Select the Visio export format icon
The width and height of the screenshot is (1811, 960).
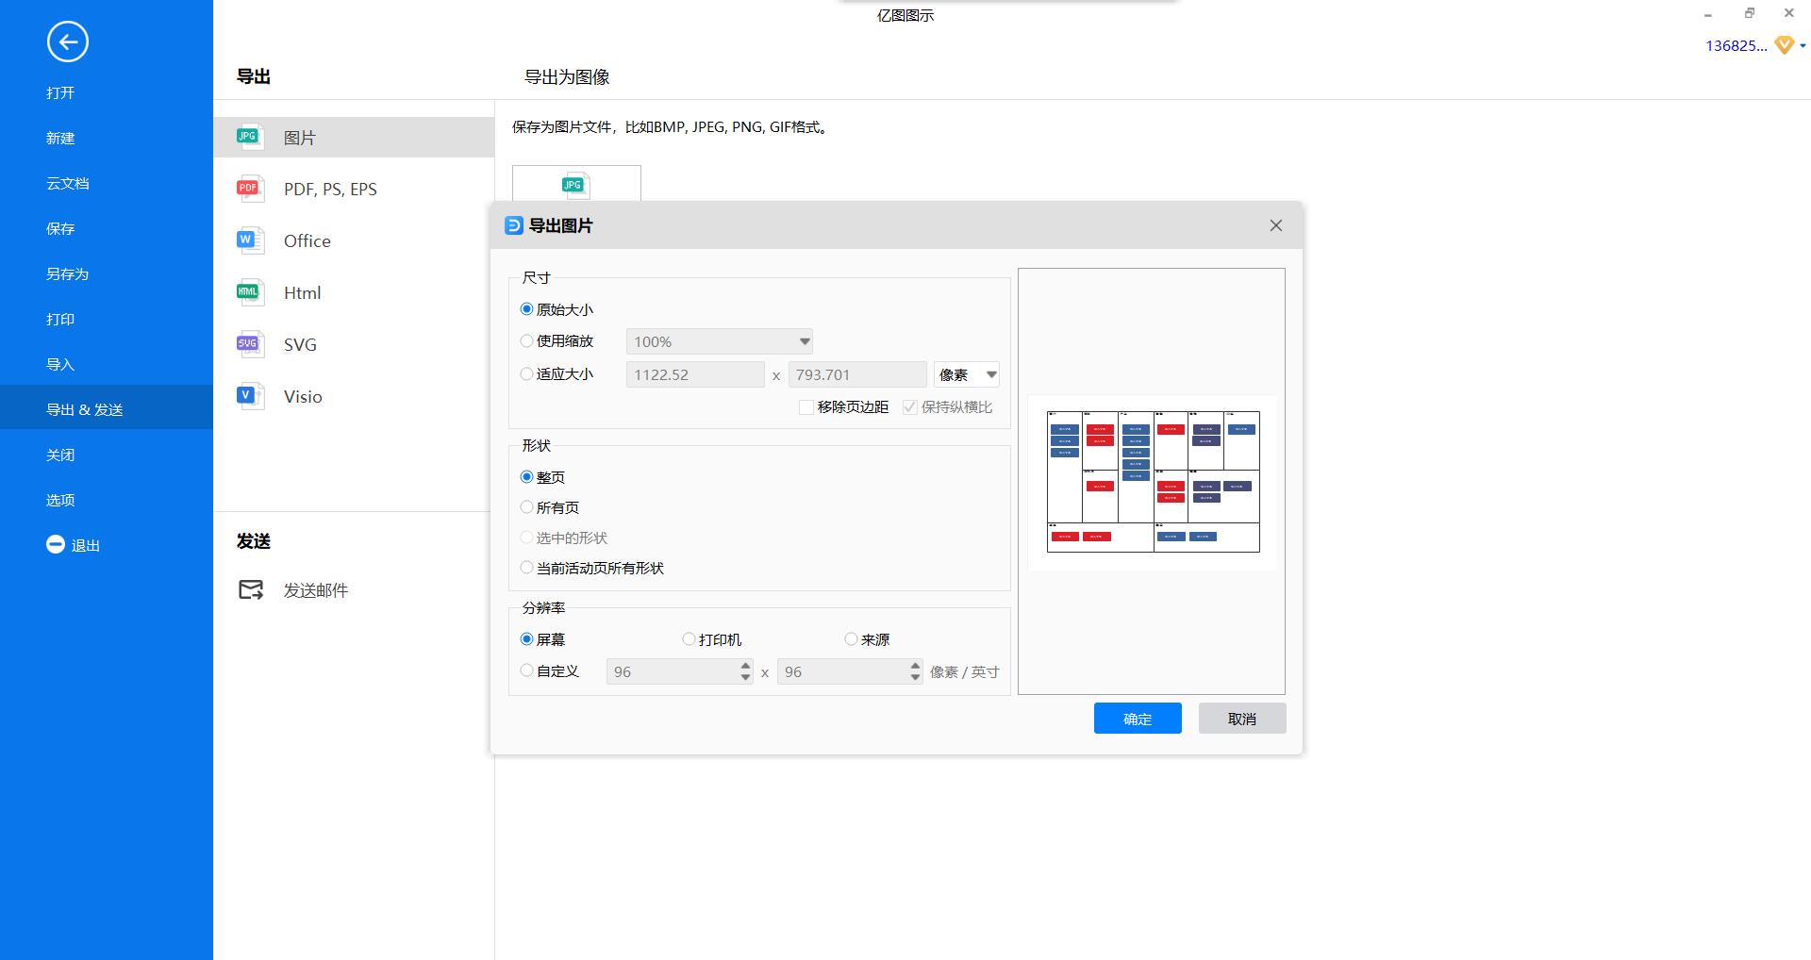point(248,396)
